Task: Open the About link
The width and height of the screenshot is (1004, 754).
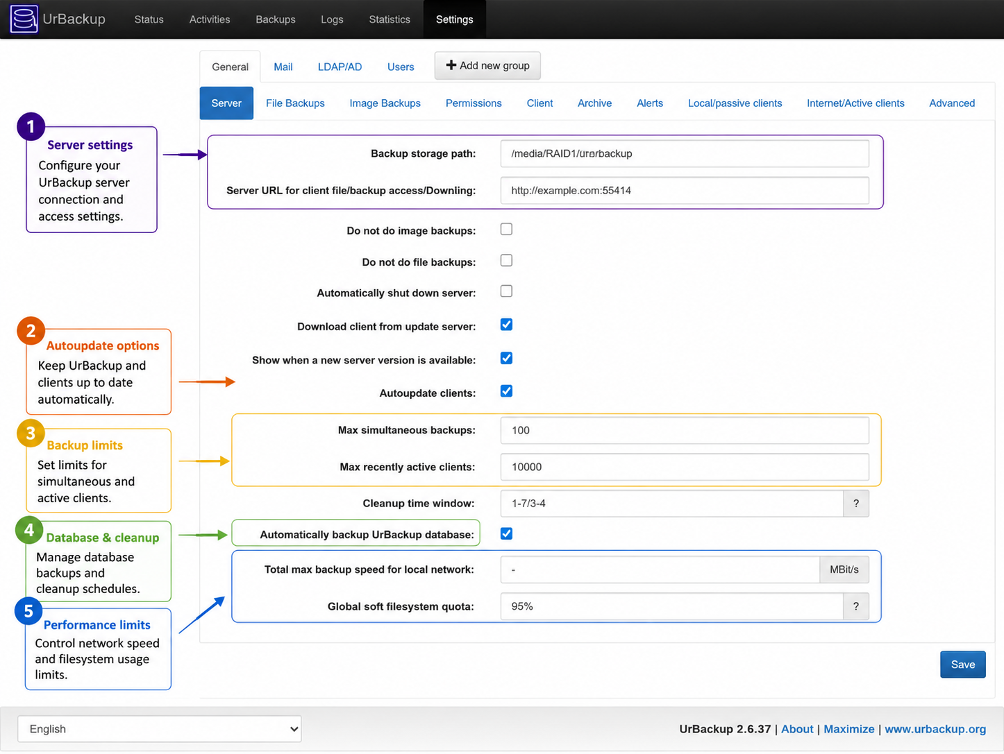Action: (797, 729)
